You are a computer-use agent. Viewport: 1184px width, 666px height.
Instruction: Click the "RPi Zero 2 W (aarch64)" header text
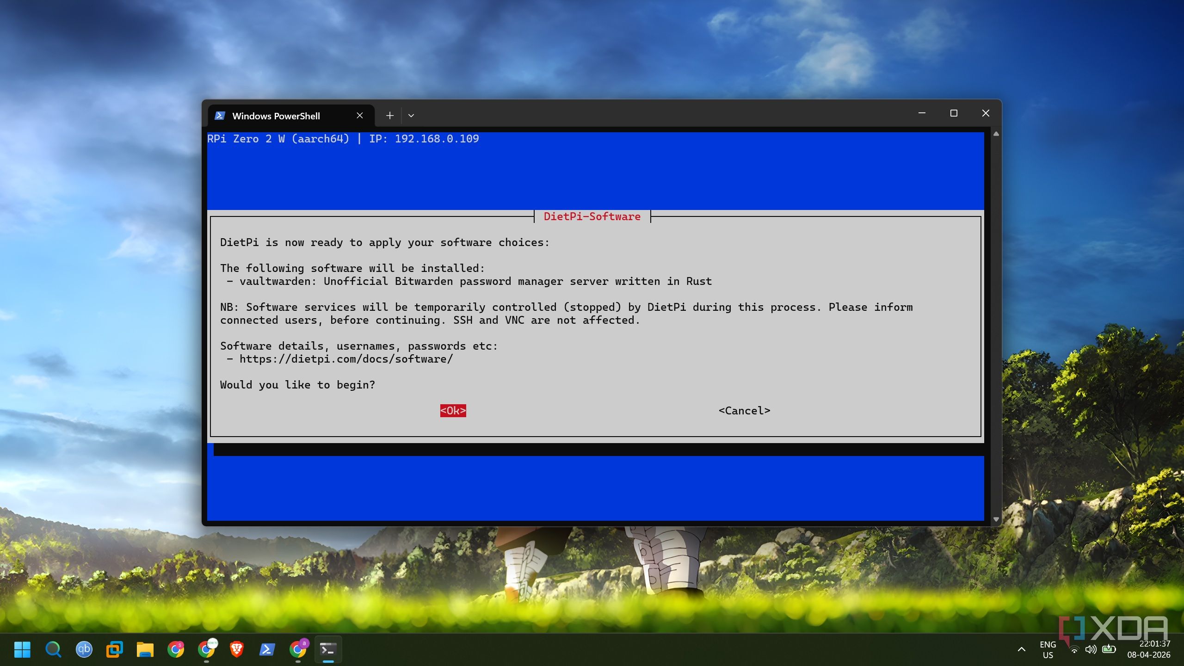(x=278, y=139)
